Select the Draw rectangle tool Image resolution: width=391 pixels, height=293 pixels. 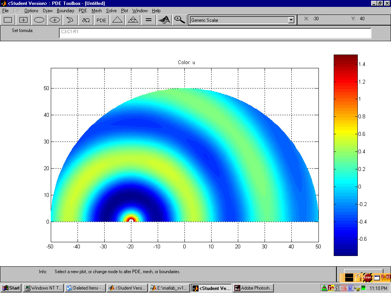click(x=8, y=20)
